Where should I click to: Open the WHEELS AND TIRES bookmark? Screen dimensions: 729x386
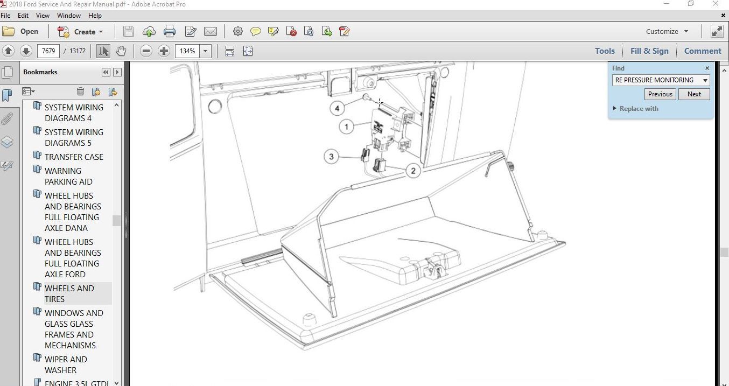pos(69,293)
